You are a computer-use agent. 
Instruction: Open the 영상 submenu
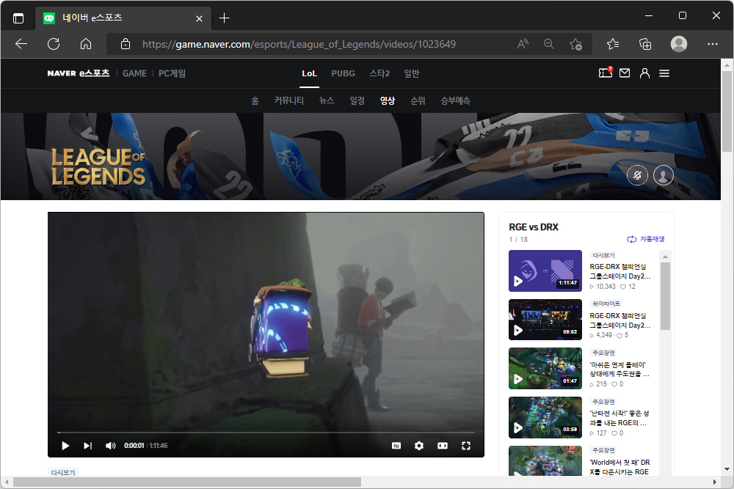click(387, 100)
